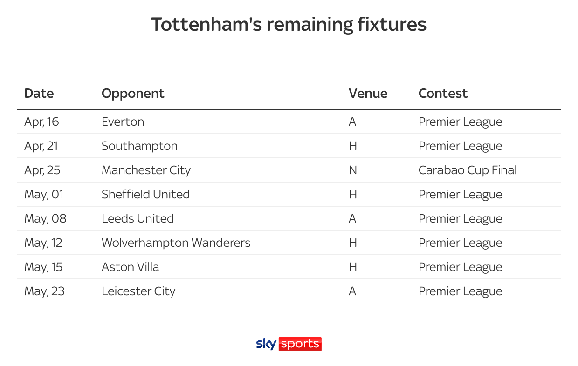Click the Venue column header

368,94
